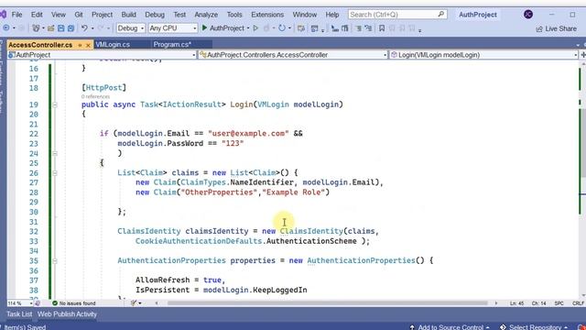Uncomment the selected lines icon
Screen dimensions: 586x330
[368, 28]
